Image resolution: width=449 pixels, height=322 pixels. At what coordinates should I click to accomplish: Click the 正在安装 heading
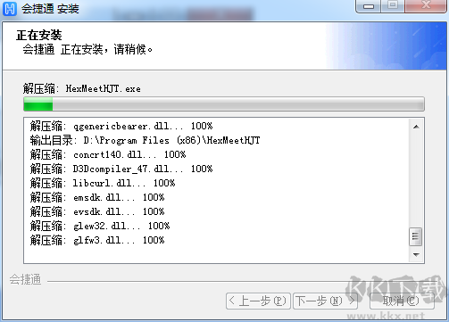pos(39,36)
